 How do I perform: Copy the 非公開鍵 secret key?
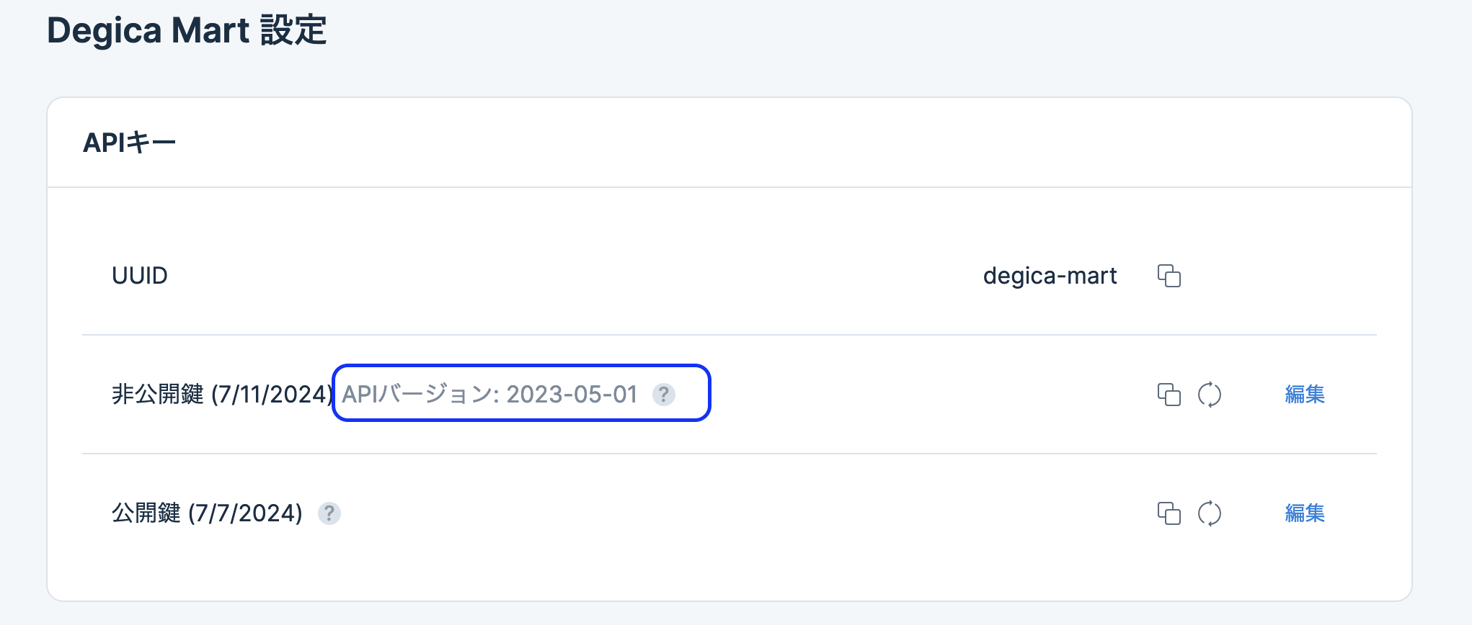[x=1169, y=395]
